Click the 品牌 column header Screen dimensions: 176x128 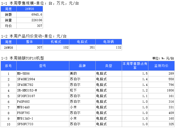coord(82,66)
